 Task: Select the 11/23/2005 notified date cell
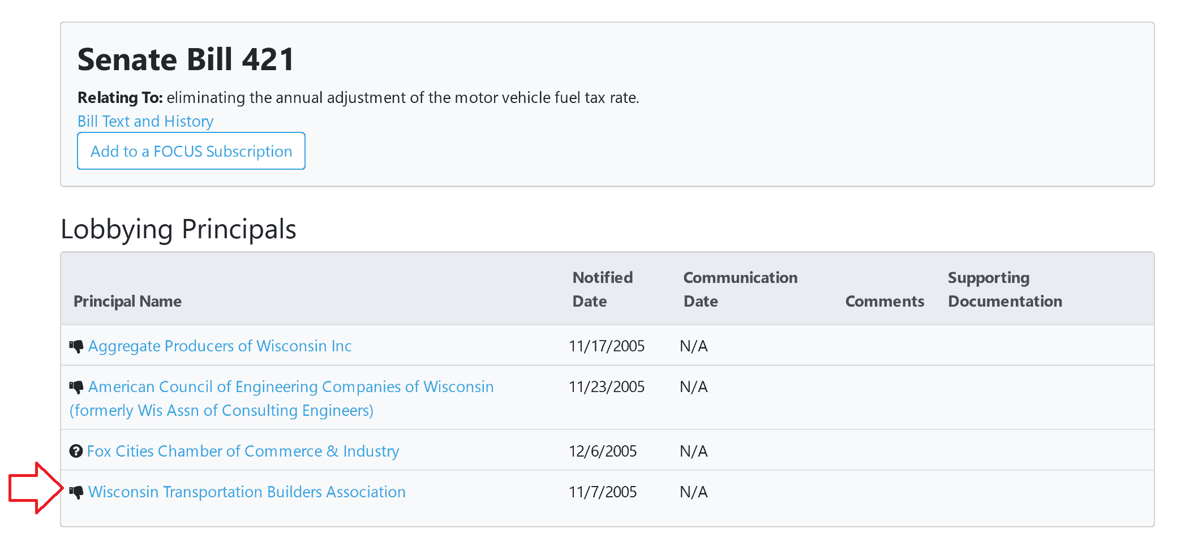[x=607, y=386]
